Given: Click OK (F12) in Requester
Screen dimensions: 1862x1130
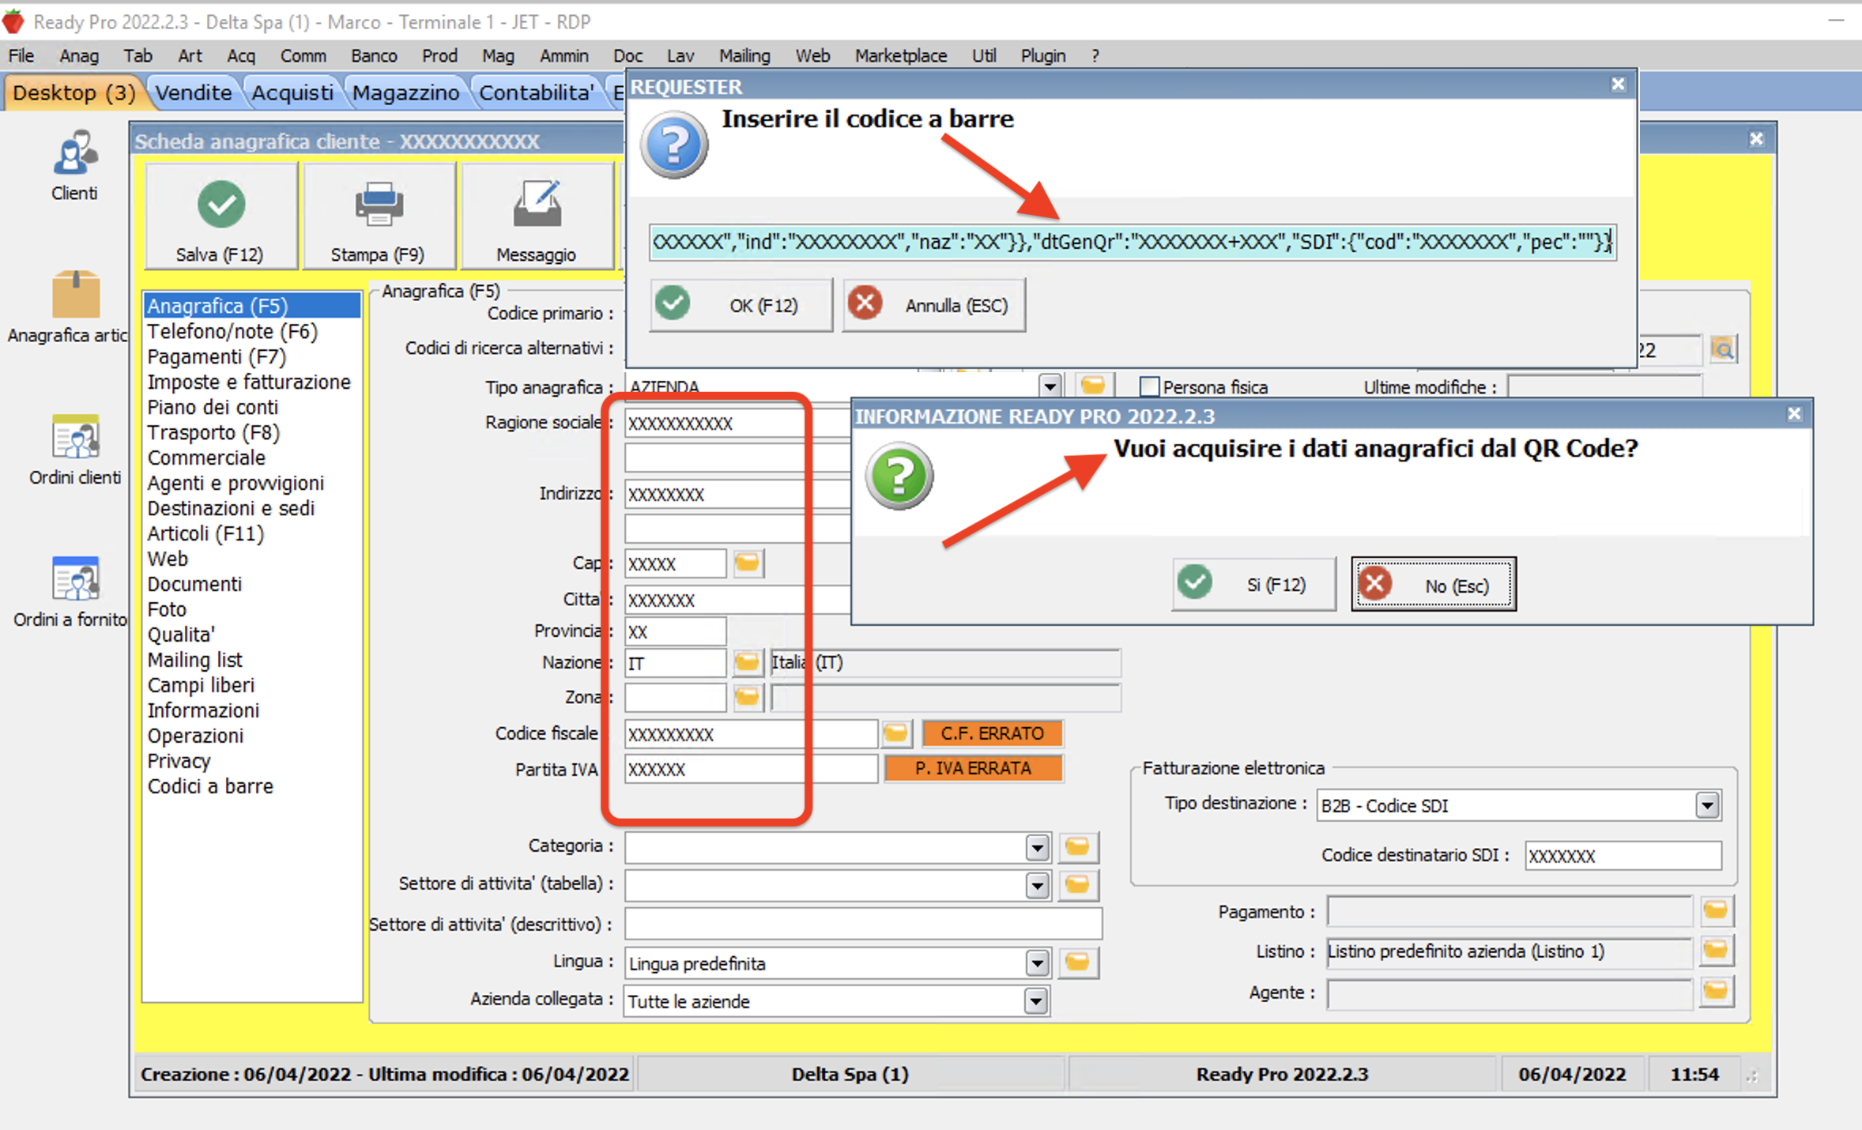Looking at the screenshot, I should pyautogui.click(x=741, y=305).
